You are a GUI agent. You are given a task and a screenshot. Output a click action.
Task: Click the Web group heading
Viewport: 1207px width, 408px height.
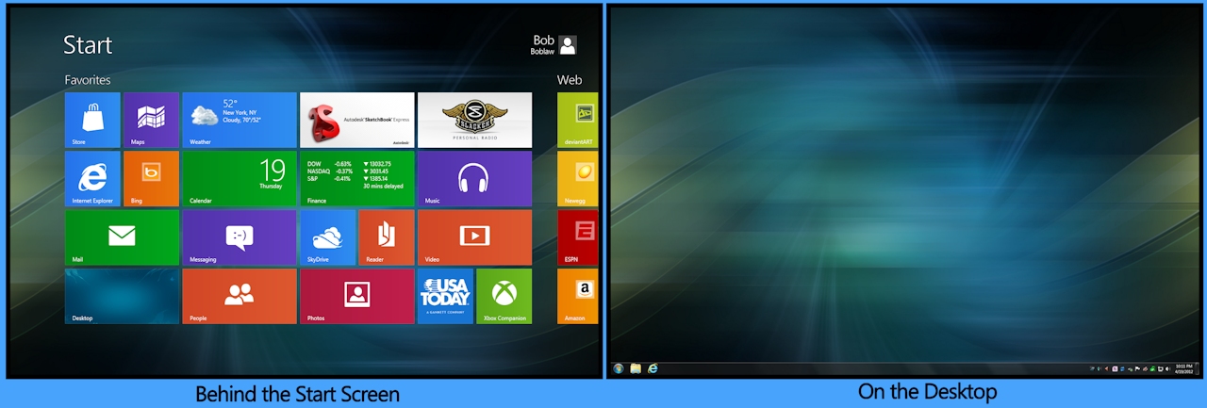tap(570, 80)
